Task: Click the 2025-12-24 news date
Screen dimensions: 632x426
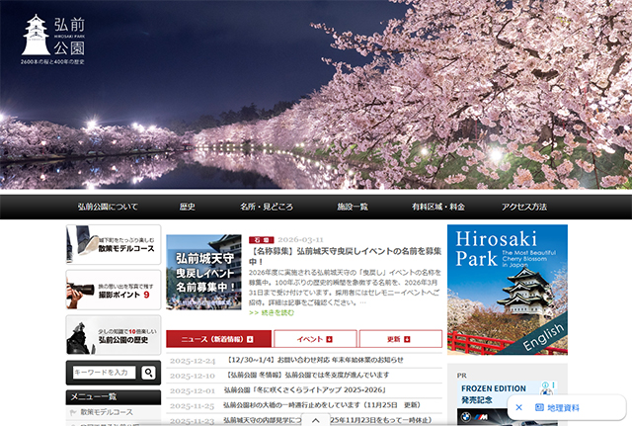Action: pos(193,361)
